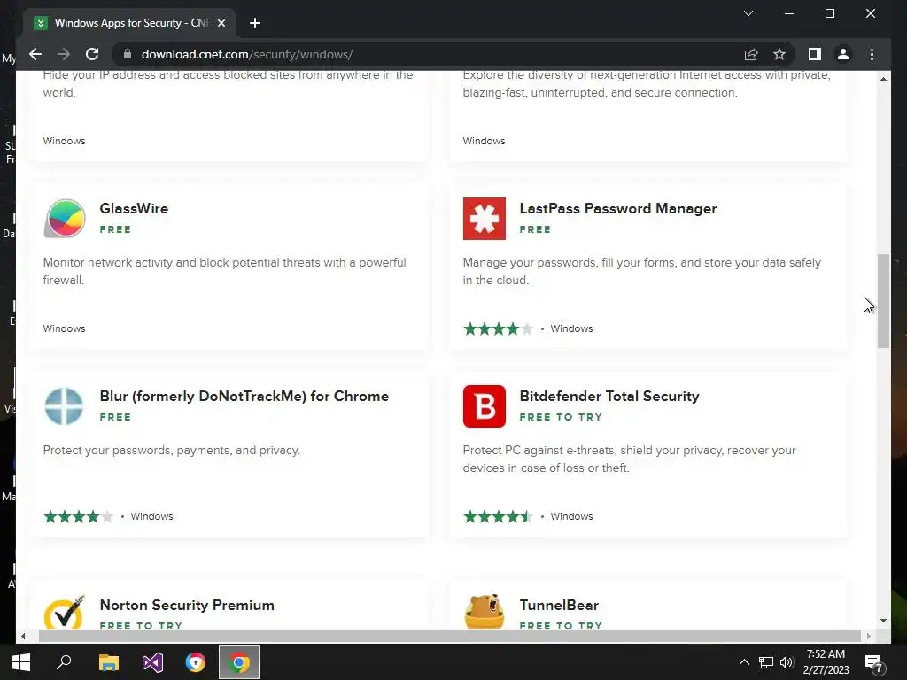Open Chrome profile icon

click(843, 54)
